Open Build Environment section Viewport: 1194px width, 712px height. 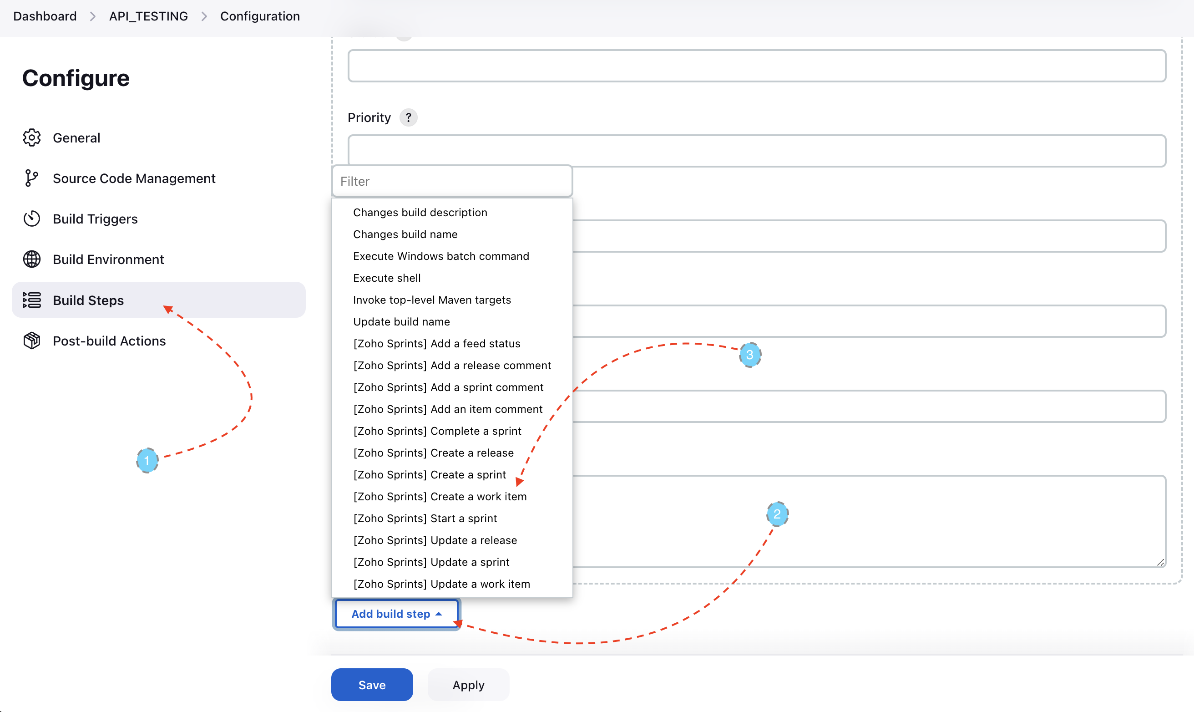click(x=159, y=259)
